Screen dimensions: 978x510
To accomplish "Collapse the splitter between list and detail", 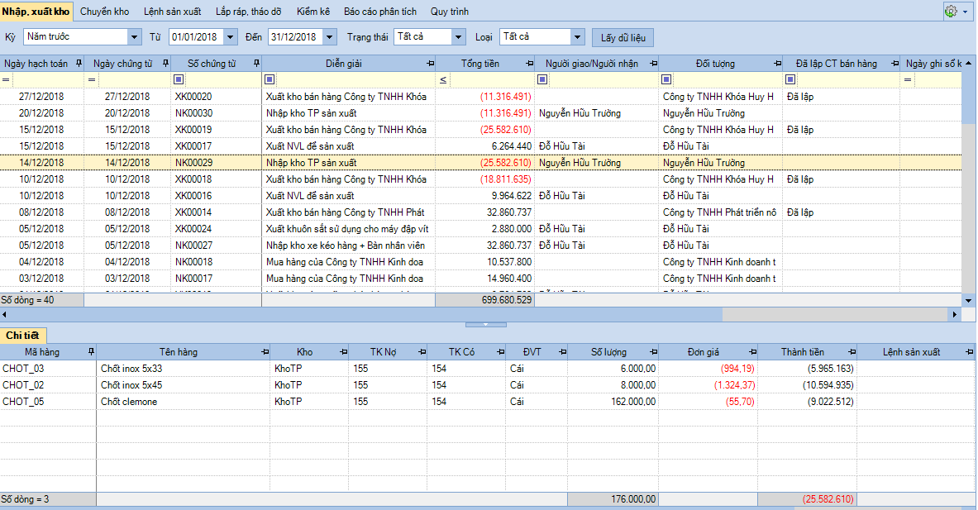I will [488, 324].
